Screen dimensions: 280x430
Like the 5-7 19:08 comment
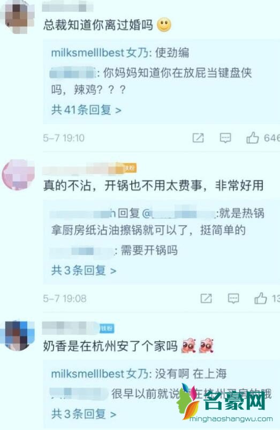[260, 298]
